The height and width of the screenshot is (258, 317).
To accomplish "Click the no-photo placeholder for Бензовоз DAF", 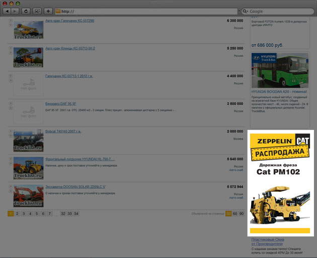I will point(29,113).
